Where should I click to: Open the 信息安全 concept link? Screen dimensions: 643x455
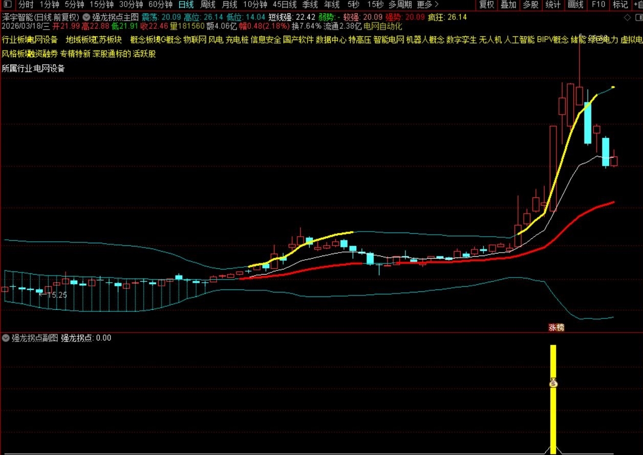[x=266, y=40]
